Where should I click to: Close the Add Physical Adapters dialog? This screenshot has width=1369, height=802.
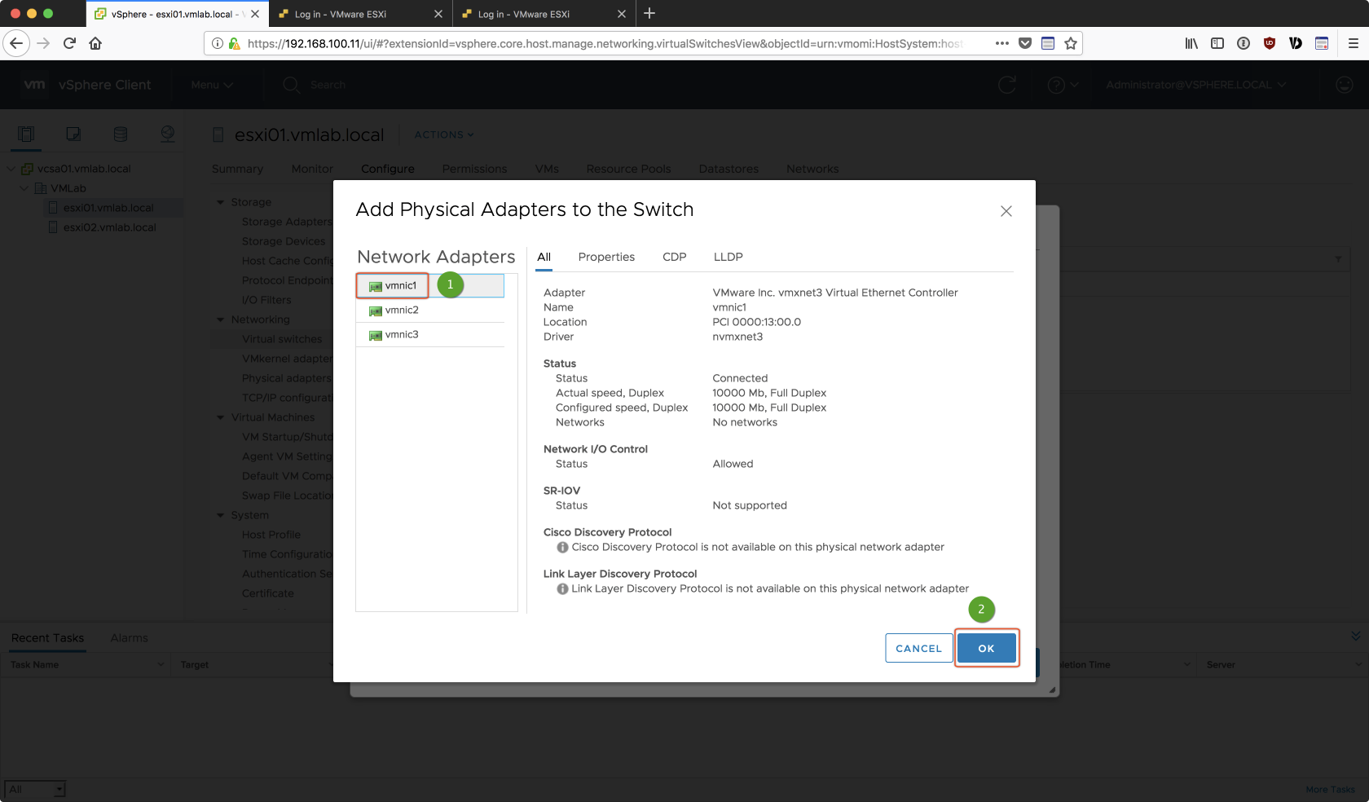click(x=1006, y=211)
